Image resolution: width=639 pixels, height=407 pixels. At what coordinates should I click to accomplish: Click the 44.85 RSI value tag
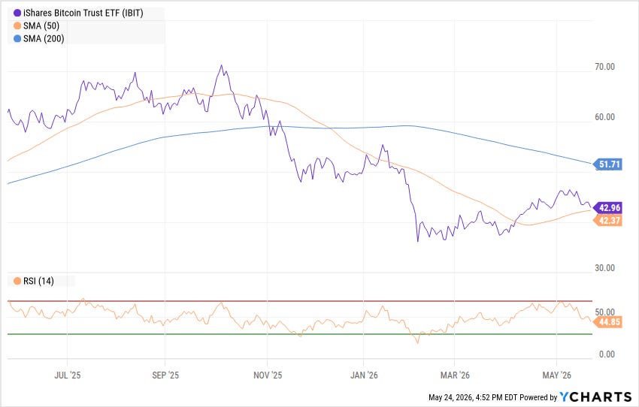pyautogui.click(x=607, y=322)
